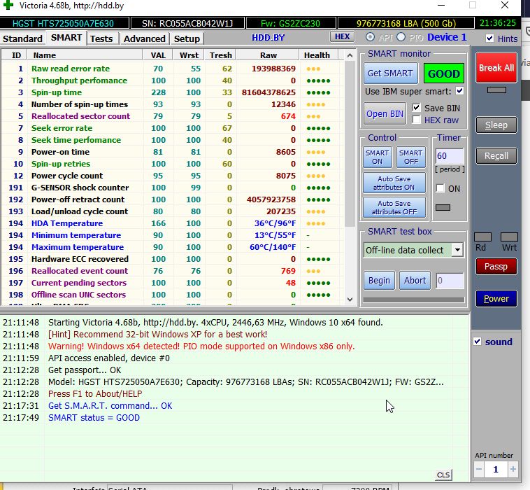Click the SMART ON button
Viewport: 530px width, 490px height.
tap(377, 157)
